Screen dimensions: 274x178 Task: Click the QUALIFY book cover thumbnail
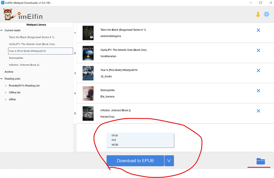point(88,53)
